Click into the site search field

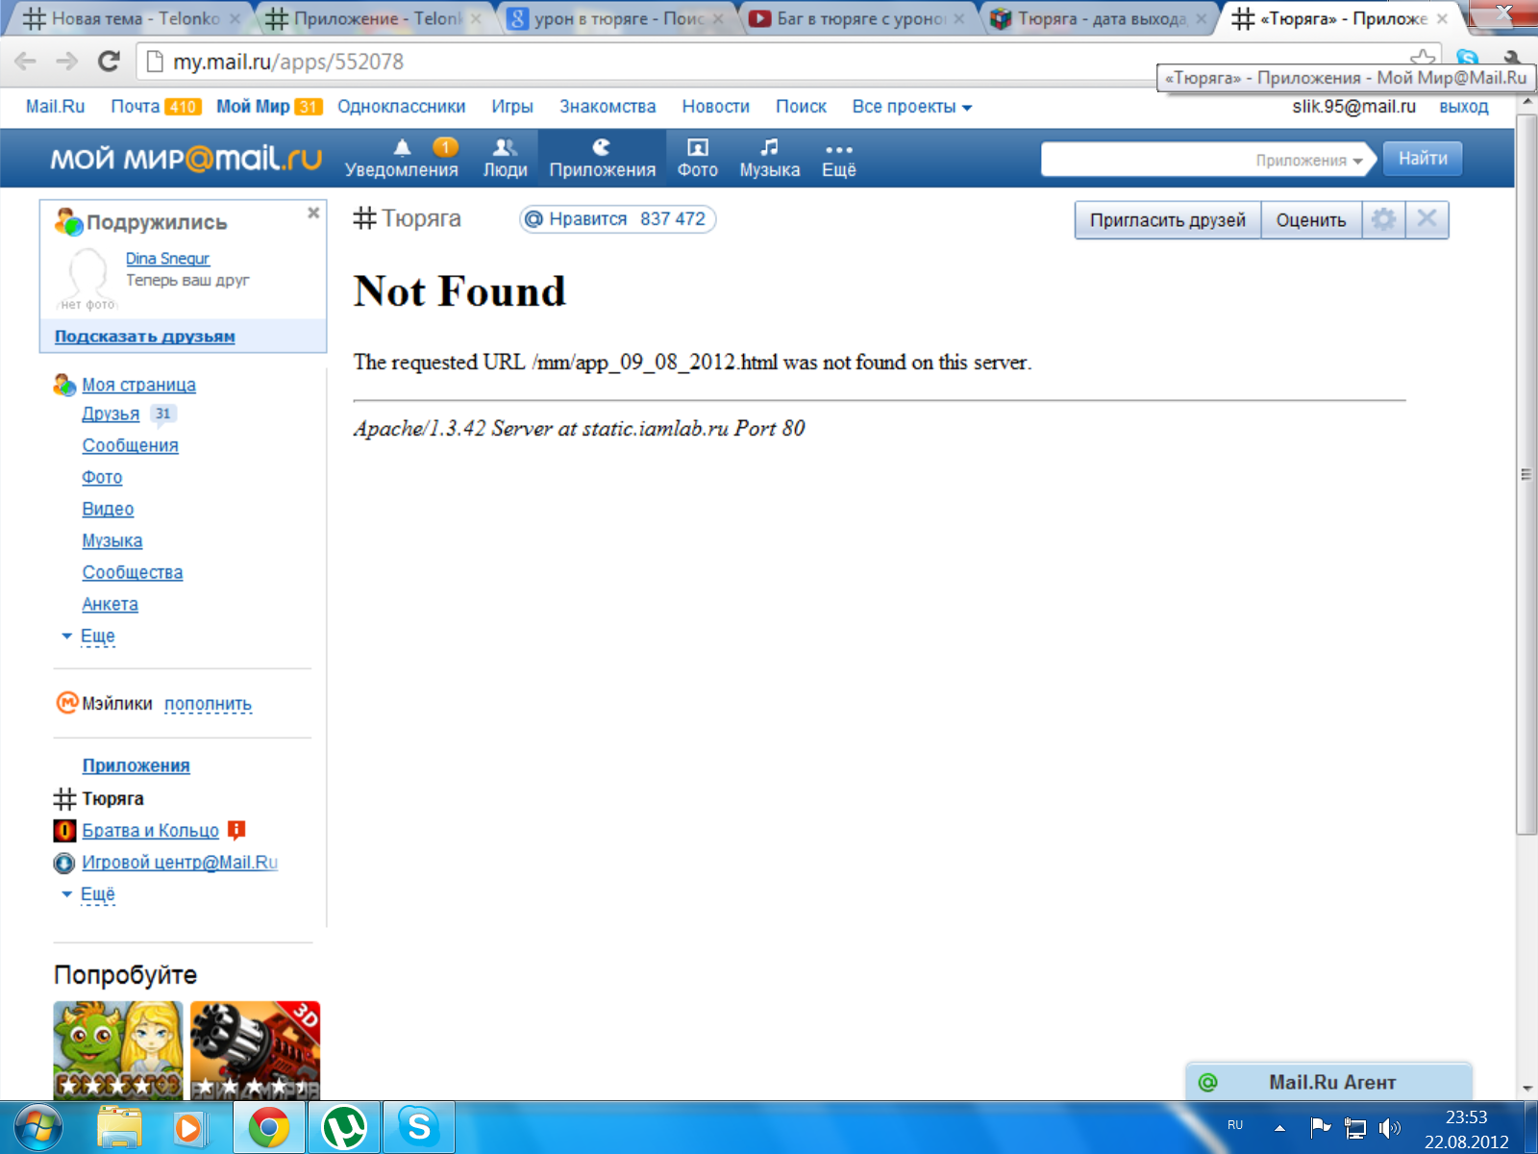point(1144,160)
